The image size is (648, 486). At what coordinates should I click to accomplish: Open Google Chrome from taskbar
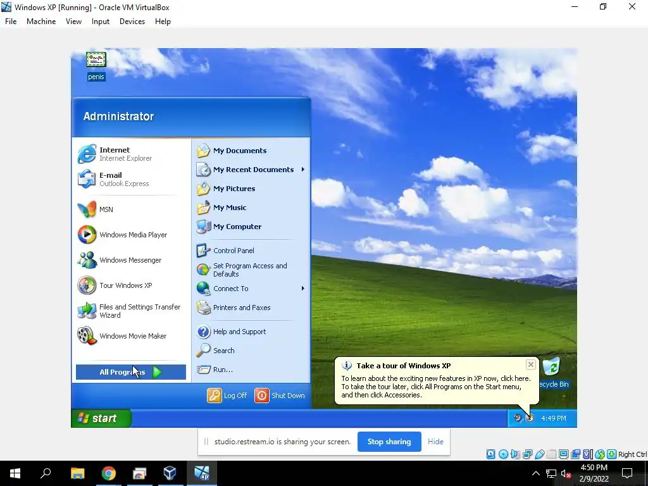click(x=109, y=473)
